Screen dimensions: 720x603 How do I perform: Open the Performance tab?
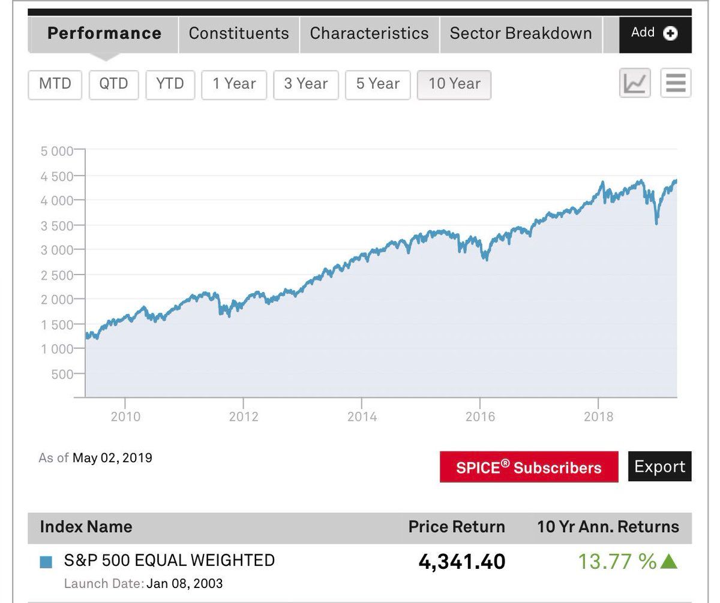point(104,34)
